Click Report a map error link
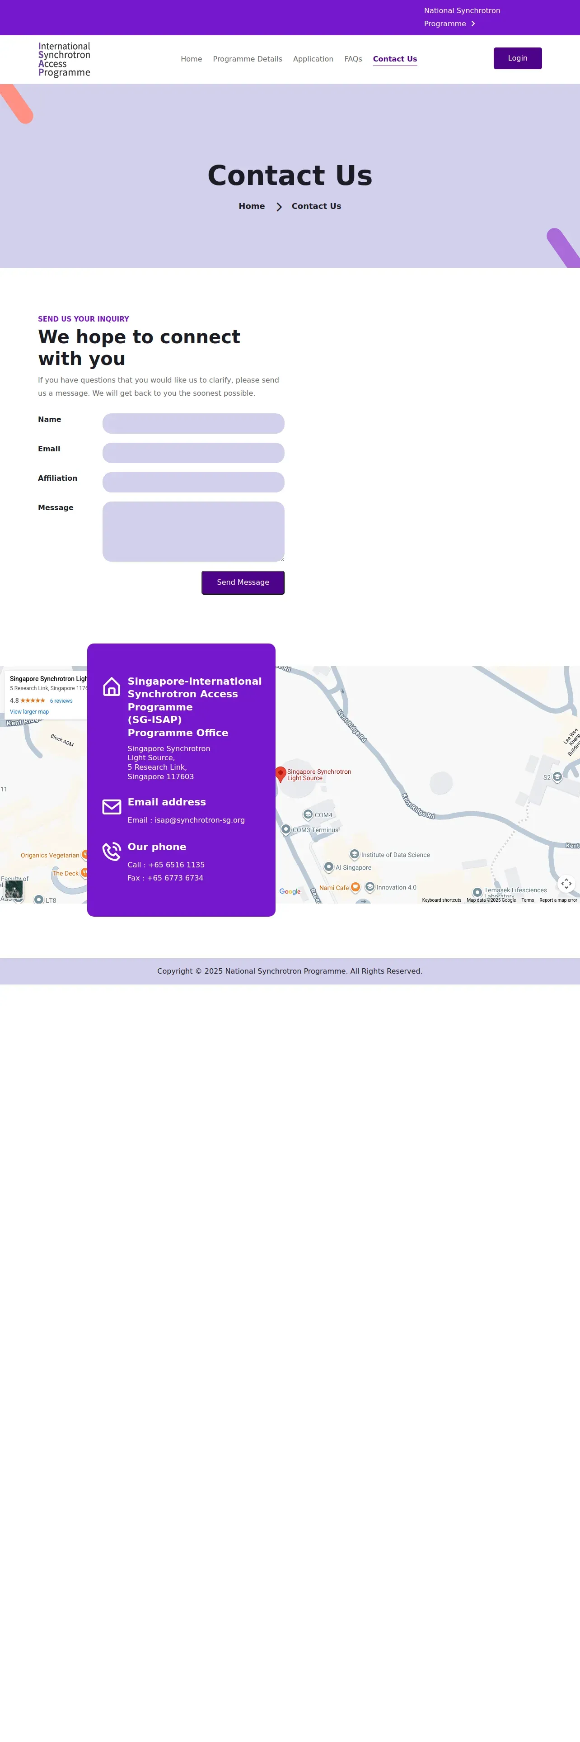Viewport: 580px width, 1742px height. (x=558, y=900)
